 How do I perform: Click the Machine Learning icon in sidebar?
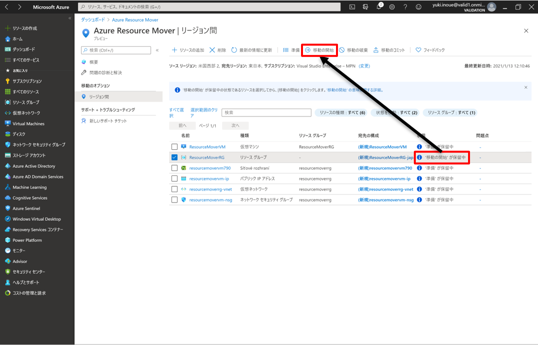[x=7, y=187]
